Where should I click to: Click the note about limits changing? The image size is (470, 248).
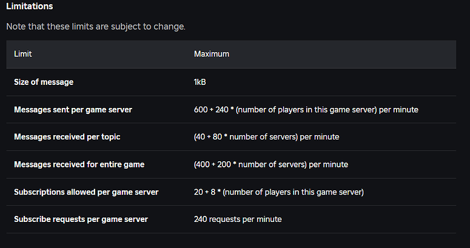coord(95,27)
